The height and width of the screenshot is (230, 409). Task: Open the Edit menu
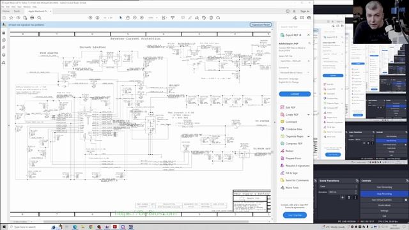8,7
